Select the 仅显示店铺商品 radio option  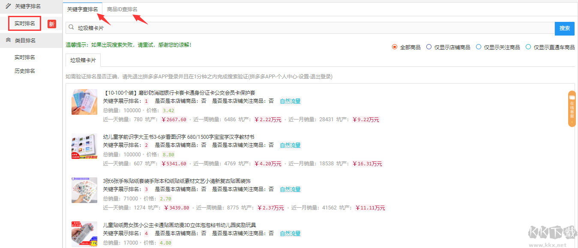(429, 47)
